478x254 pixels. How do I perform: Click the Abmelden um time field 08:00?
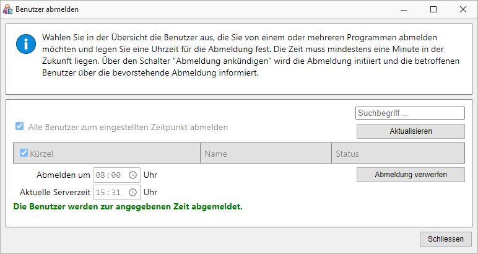click(x=117, y=175)
